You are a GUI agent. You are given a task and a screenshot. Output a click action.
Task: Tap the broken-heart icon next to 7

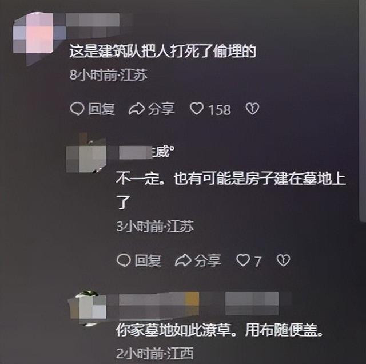[x=284, y=260]
